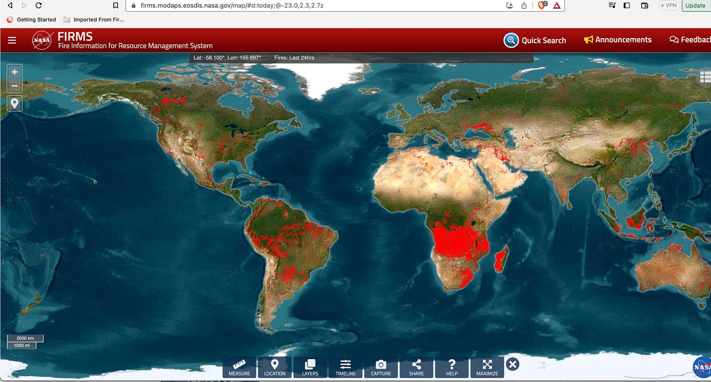Click the NASA badge at bottom right corner
Image resolution: width=711 pixels, height=382 pixels.
(x=703, y=367)
